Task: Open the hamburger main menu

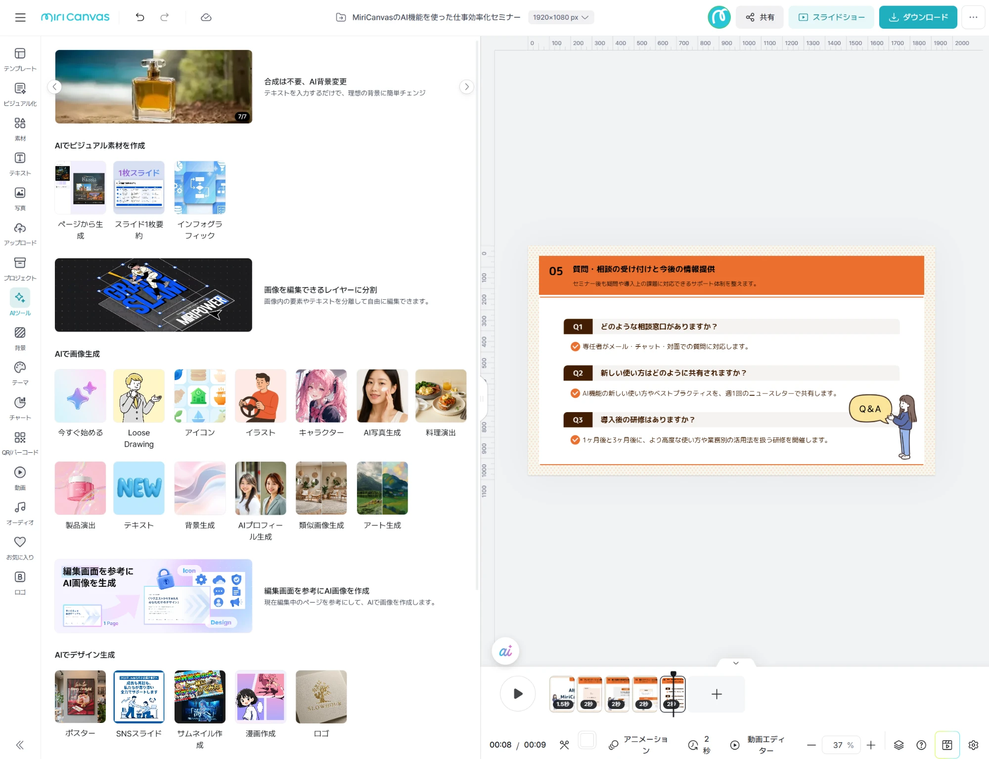Action: [20, 17]
